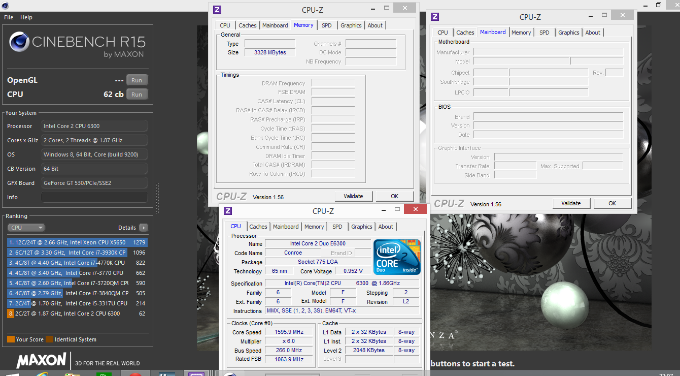
Task: Click the Bus Speed value 266.0 MHz
Action: pyautogui.click(x=288, y=351)
